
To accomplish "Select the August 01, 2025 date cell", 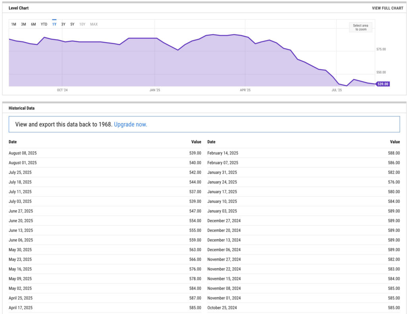I will click(x=23, y=163).
